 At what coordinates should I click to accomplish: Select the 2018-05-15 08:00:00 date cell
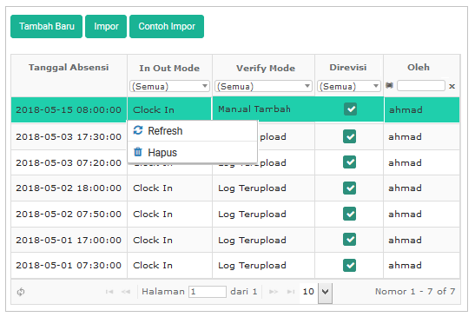tap(69, 109)
